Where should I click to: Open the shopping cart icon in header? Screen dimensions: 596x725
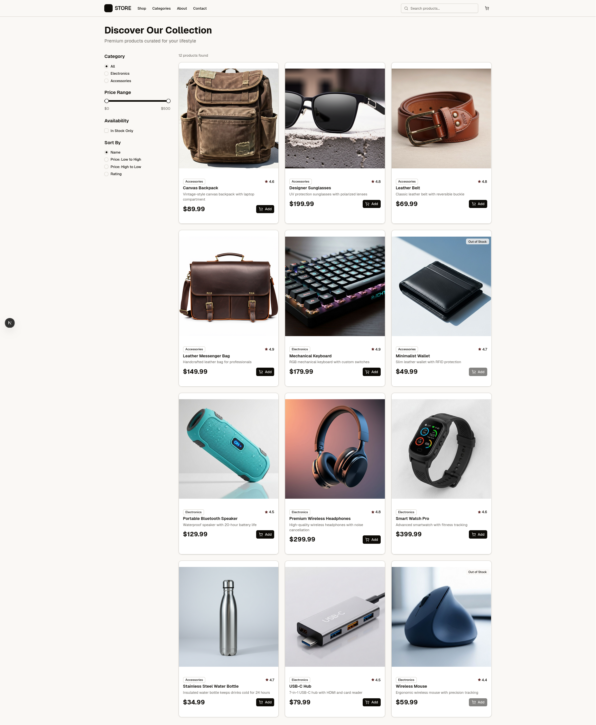pyautogui.click(x=487, y=8)
